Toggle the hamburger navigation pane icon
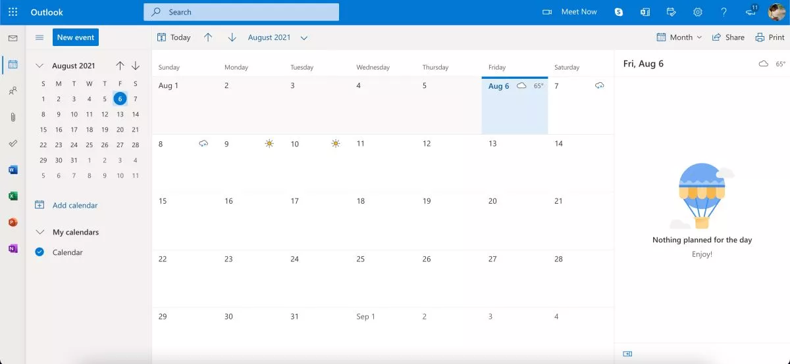 pos(39,37)
